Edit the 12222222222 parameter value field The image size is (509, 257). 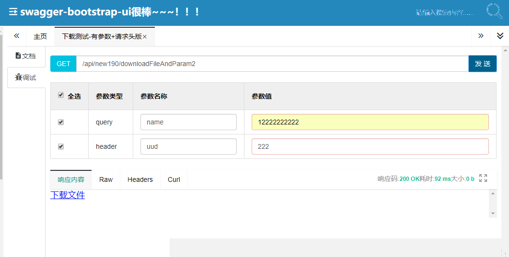pos(370,122)
